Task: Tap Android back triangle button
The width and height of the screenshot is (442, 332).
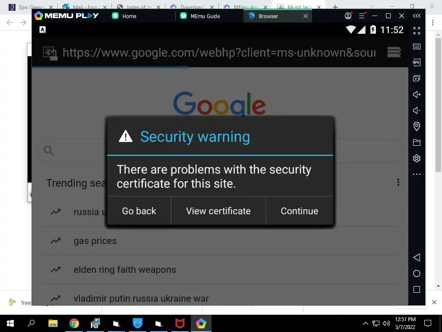Action: coord(417,257)
